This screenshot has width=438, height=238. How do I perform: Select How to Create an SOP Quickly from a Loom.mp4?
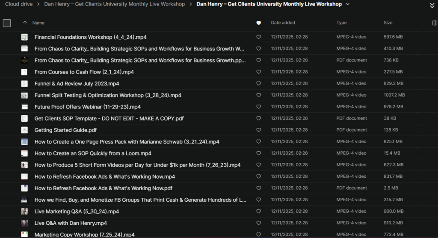point(93,153)
